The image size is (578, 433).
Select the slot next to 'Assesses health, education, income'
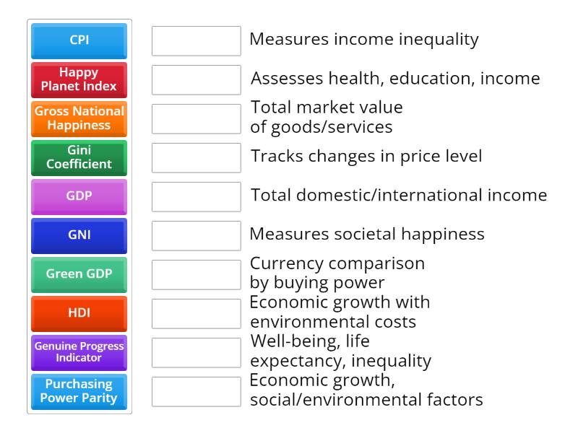click(x=196, y=80)
